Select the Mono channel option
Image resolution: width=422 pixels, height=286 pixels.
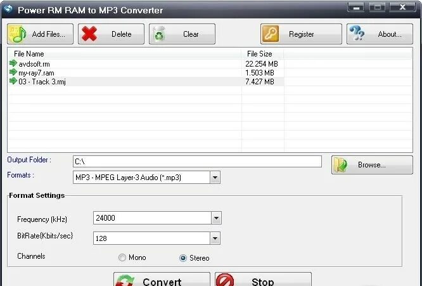122,257
